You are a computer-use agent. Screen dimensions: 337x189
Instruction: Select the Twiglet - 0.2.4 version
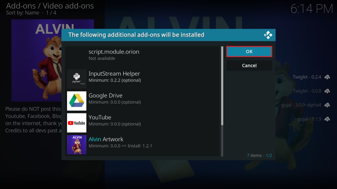307,77
